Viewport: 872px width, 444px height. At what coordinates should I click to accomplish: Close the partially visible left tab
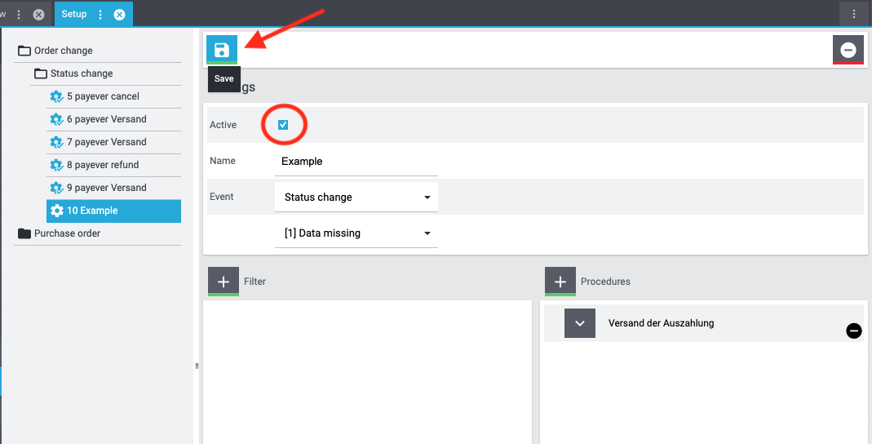point(38,15)
